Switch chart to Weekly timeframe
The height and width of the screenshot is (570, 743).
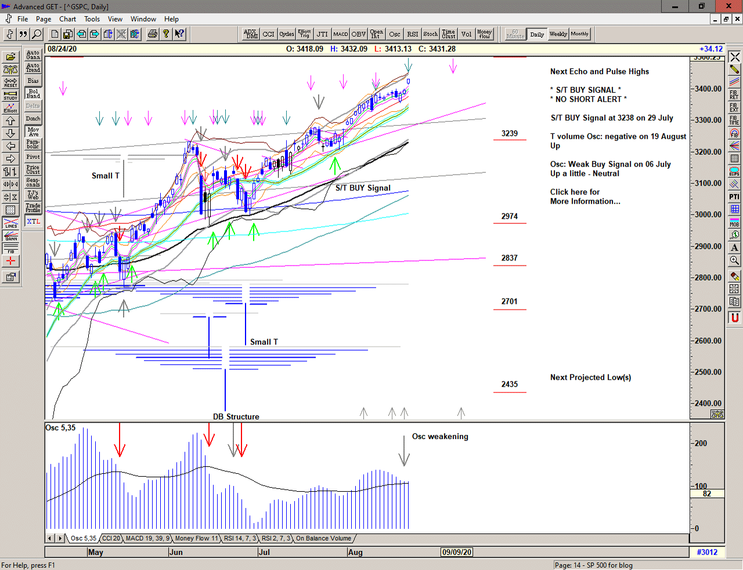pos(558,34)
